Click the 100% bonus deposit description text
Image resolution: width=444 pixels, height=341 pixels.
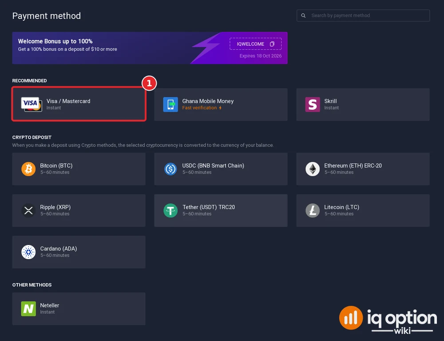67,49
